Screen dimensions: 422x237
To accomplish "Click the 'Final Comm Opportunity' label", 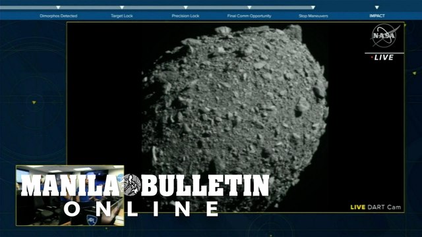I will click(249, 16).
